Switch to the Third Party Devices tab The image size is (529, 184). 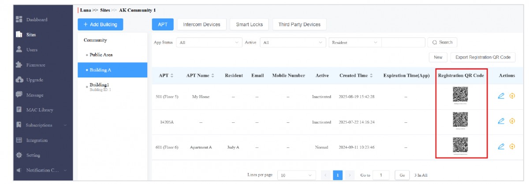(x=299, y=25)
